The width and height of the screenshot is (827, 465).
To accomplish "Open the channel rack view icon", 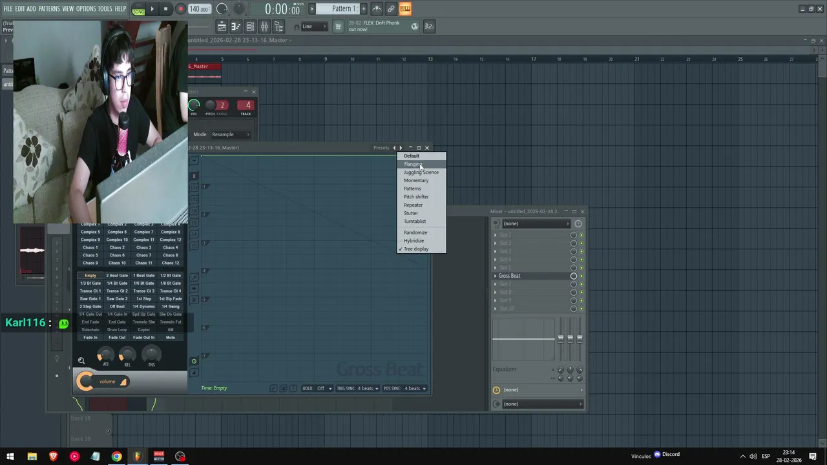I will (x=250, y=26).
